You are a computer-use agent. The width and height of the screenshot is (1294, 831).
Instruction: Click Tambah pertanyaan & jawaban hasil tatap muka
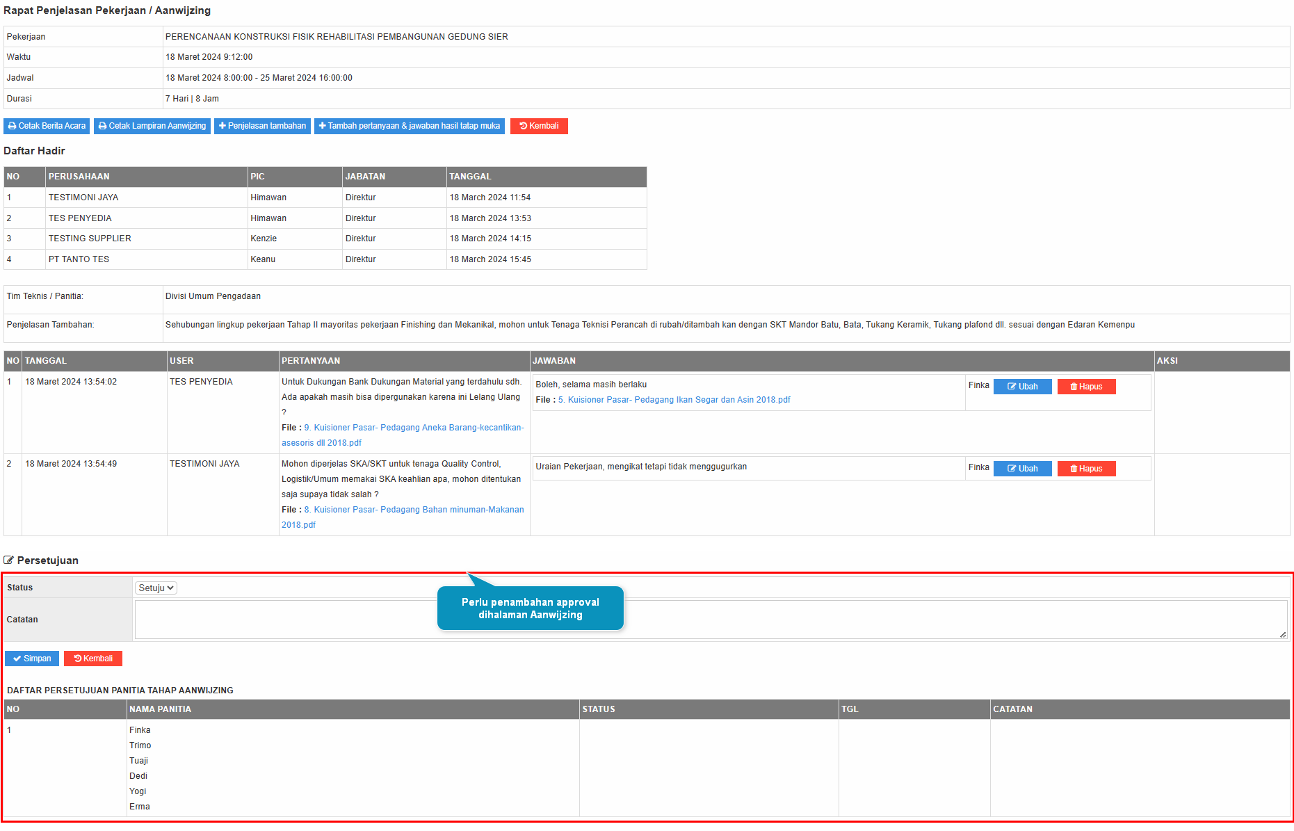click(409, 126)
